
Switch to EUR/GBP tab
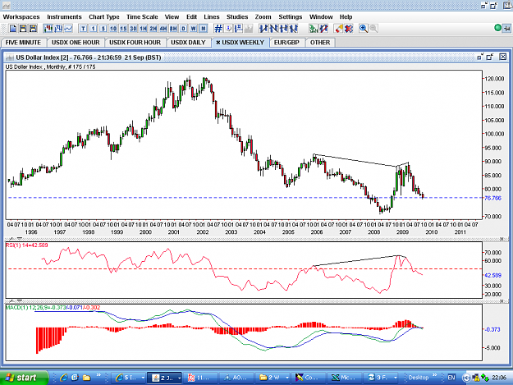286,43
